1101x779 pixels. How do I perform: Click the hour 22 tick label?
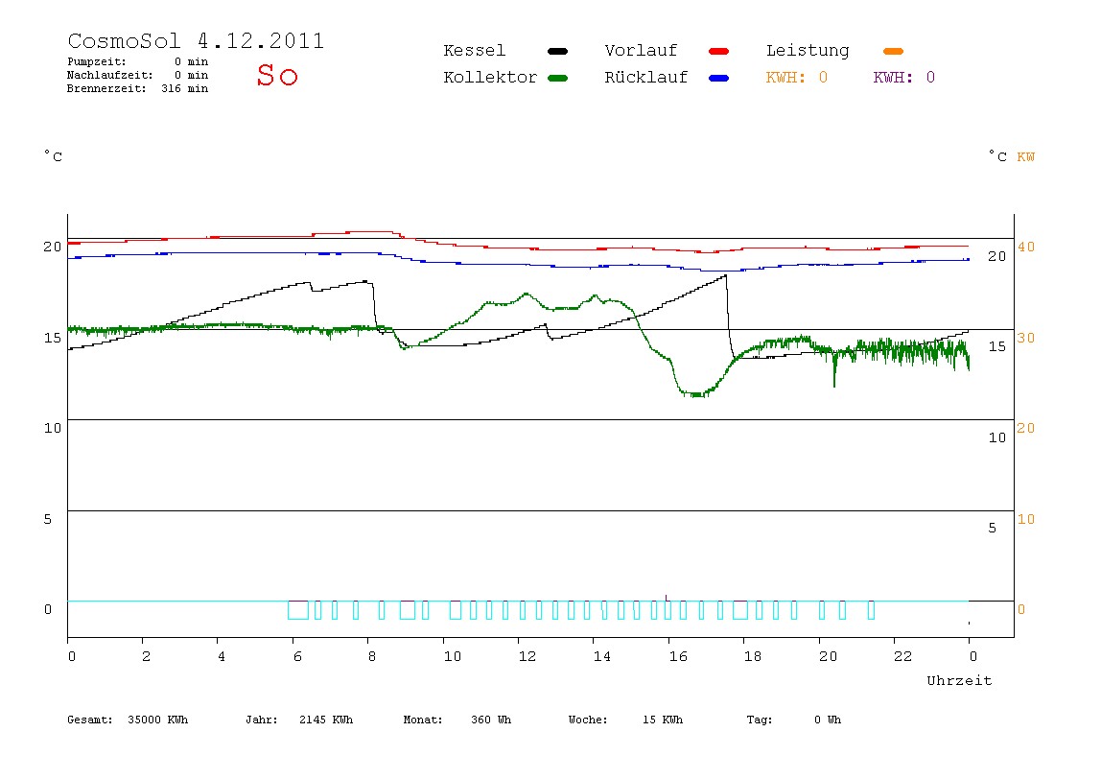click(x=903, y=656)
